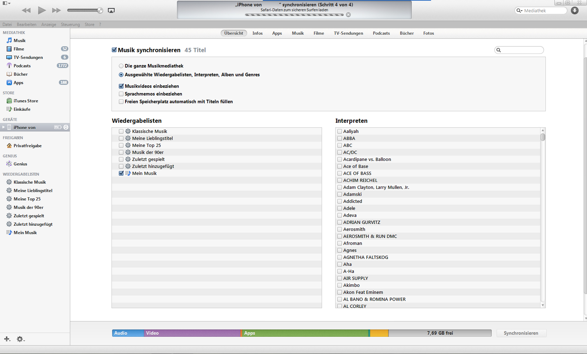Image resolution: width=587 pixels, height=354 pixels.
Task: Switch to the Filme tab
Action: click(x=319, y=33)
